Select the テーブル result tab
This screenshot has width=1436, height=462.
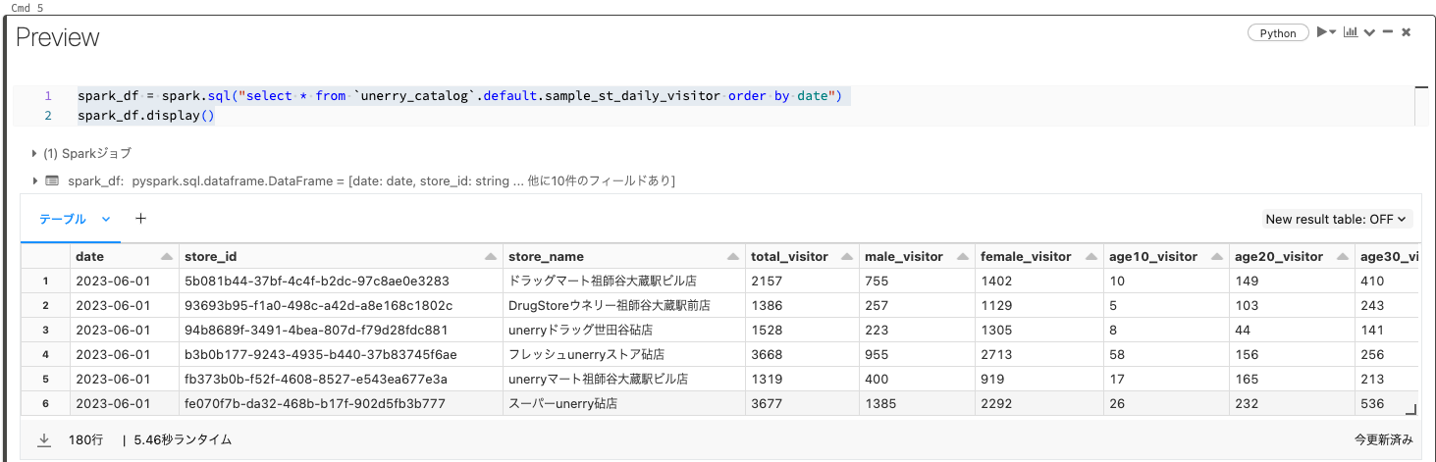pos(63,220)
